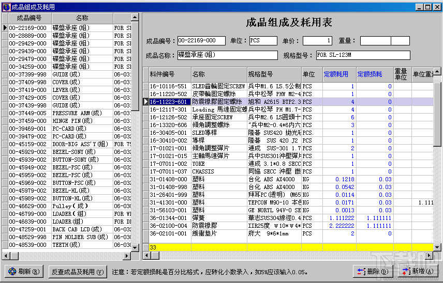Click the 傾角調整螺絲 name cell

[x=219, y=125]
